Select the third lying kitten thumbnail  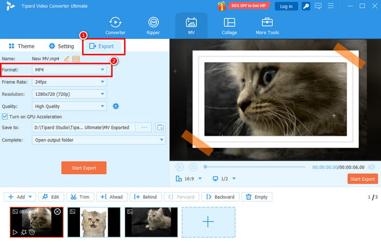click(x=151, y=222)
